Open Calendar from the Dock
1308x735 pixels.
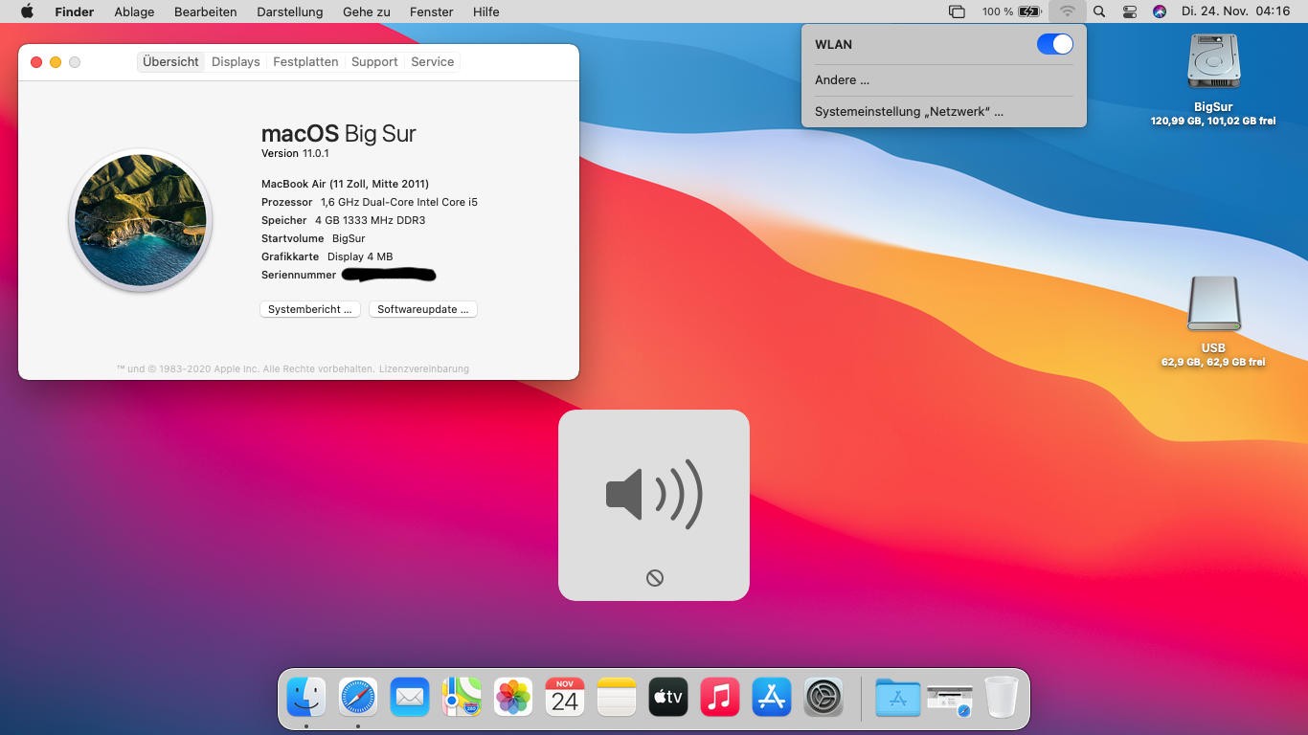pos(565,697)
